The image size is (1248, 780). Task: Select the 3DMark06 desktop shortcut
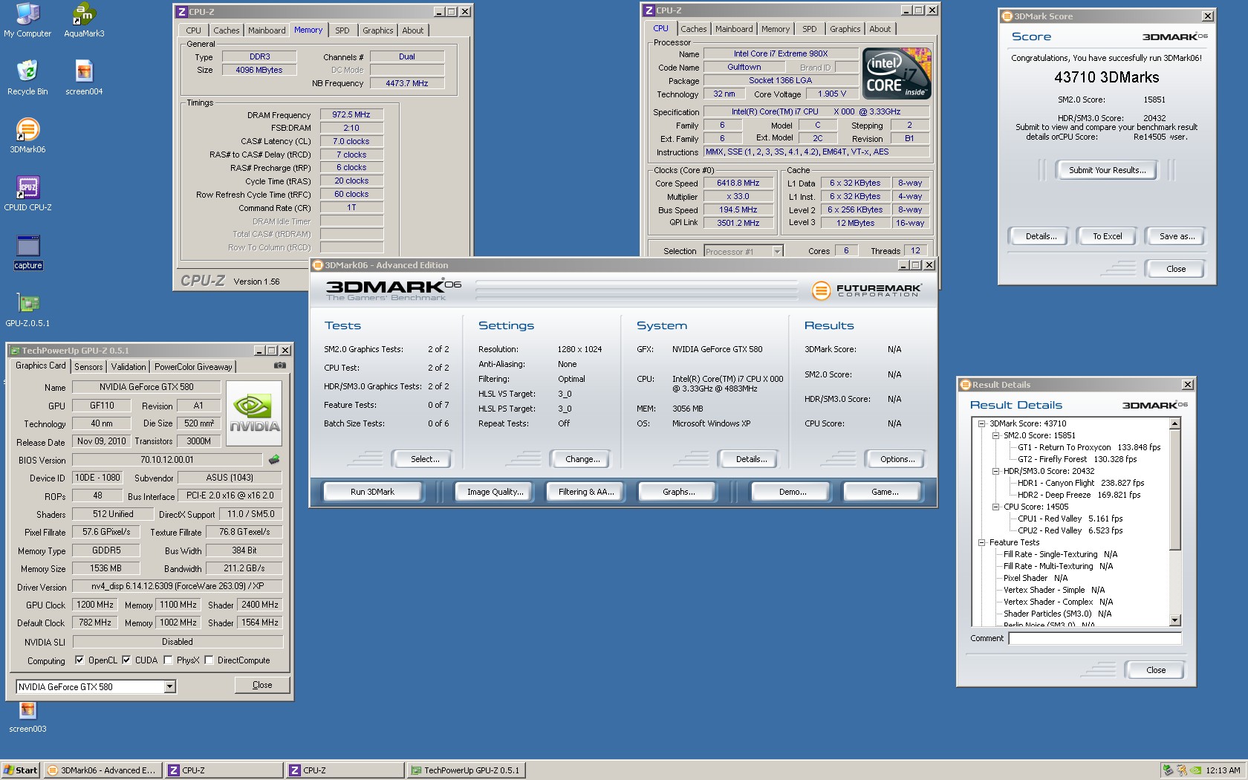(27, 136)
